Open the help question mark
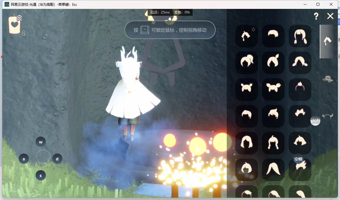 [x=316, y=16]
